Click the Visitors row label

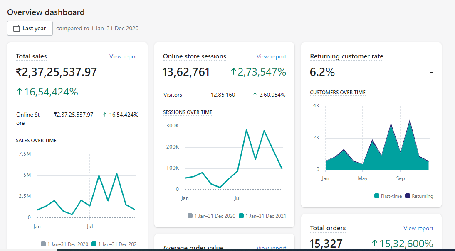click(x=173, y=95)
